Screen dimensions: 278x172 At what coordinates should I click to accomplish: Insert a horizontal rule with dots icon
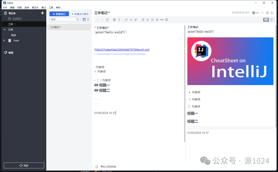(162, 20)
